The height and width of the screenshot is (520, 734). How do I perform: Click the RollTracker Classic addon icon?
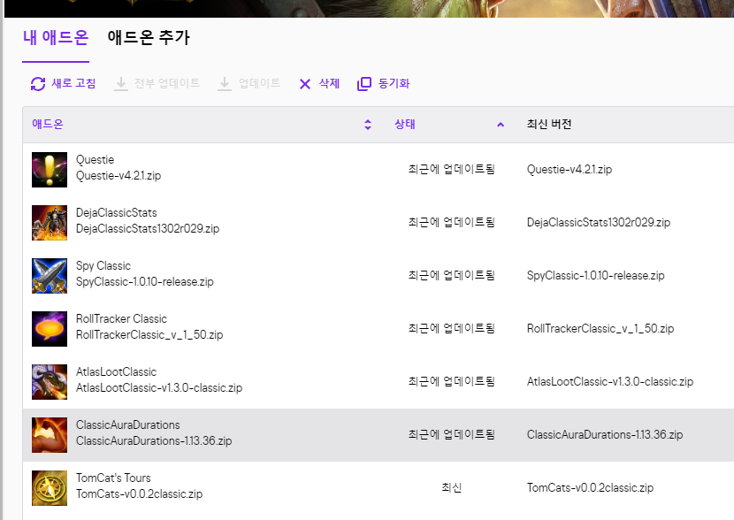[50, 328]
